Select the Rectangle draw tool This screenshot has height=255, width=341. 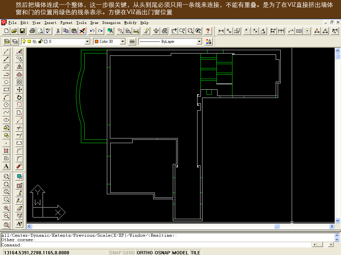[x=6, y=90]
